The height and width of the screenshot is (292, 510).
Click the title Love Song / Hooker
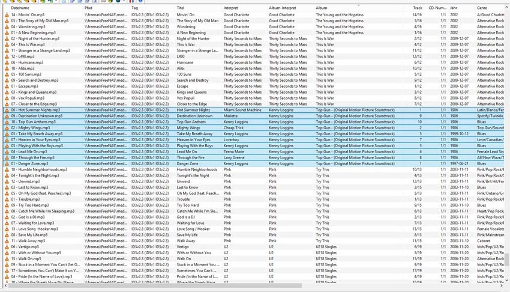click(193, 229)
